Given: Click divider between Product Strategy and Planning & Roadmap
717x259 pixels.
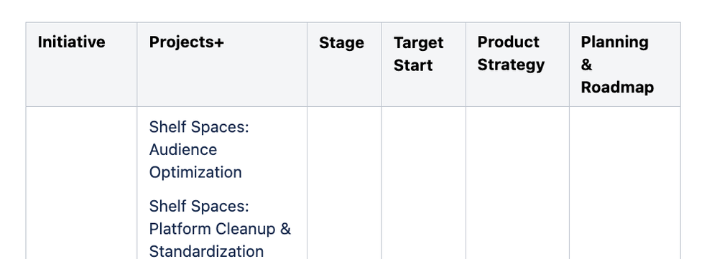Looking at the screenshot, I should click(x=569, y=65).
